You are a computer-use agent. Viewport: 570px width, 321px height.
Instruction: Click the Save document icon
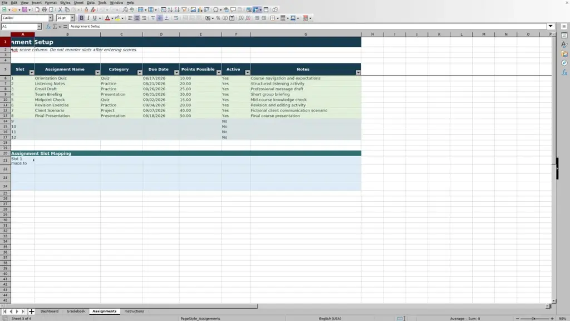click(24, 9)
